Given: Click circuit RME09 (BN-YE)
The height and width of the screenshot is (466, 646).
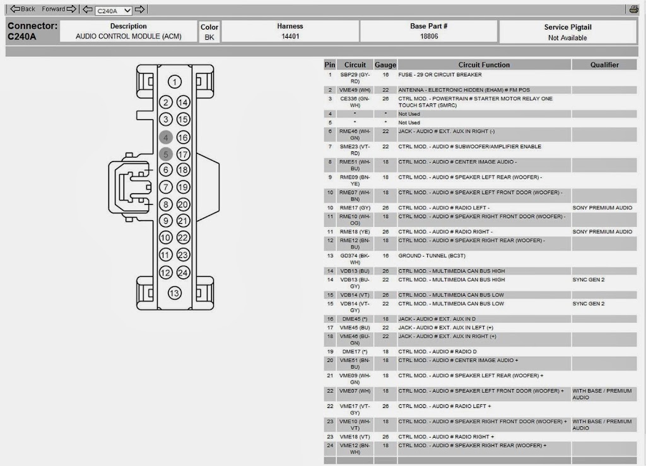Looking at the screenshot, I should 355,180.
